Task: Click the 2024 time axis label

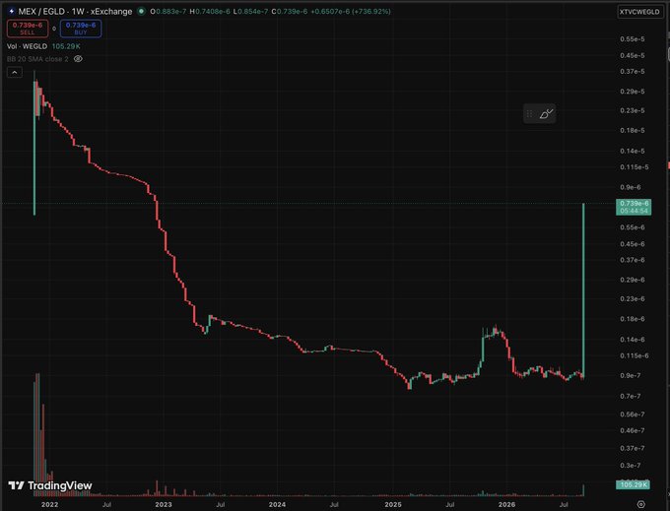Action: point(277,504)
